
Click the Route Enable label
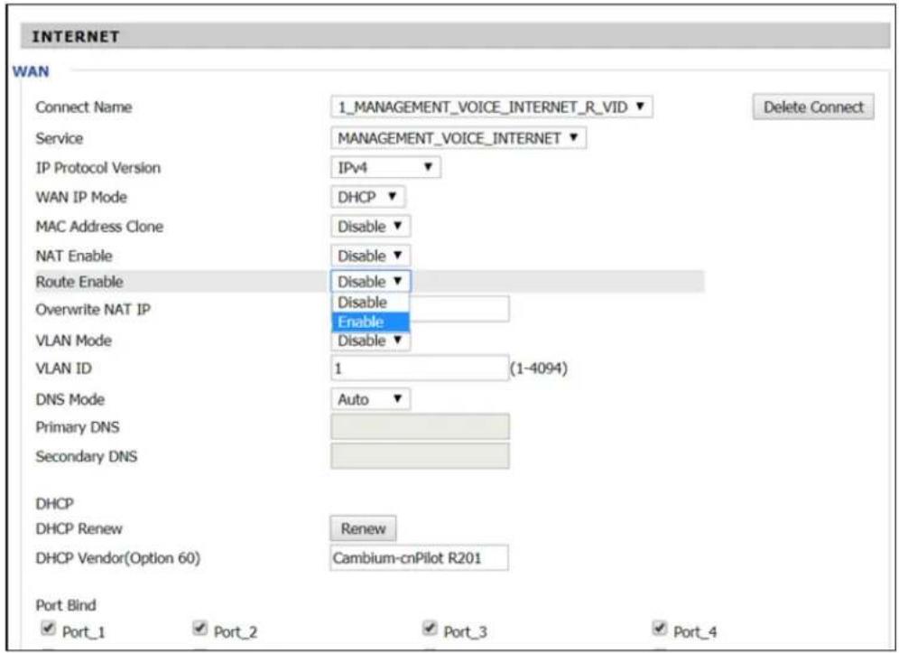[x=79, y=282]
